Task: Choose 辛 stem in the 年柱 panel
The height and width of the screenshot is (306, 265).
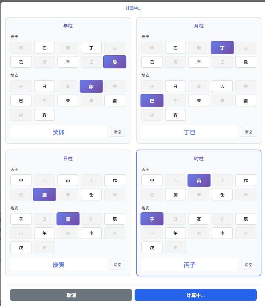Action: 68,62
